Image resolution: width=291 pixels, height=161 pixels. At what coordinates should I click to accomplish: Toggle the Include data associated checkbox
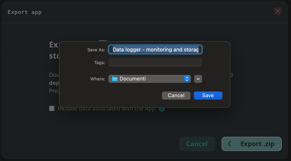pyautogui.click(x=52, y=108)
